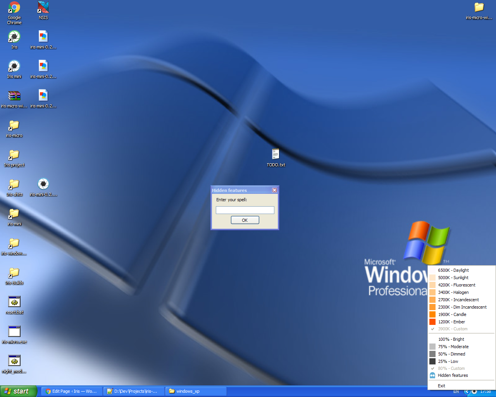
Task: Select the iris-micro-wi WinRAR archive icon
Action: tap(14, 99)
